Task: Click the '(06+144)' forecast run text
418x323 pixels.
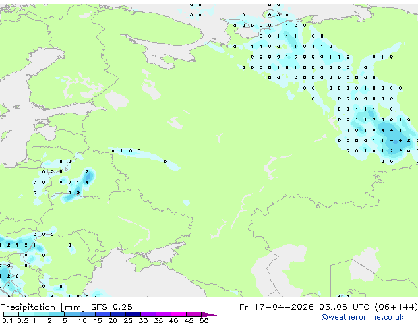Action: tap(396, 307)
